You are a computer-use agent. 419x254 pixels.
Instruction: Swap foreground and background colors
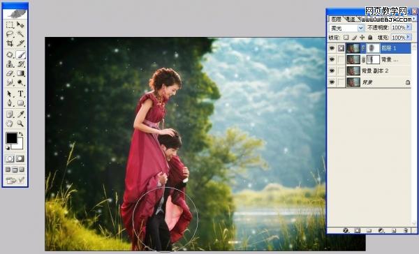21,134
